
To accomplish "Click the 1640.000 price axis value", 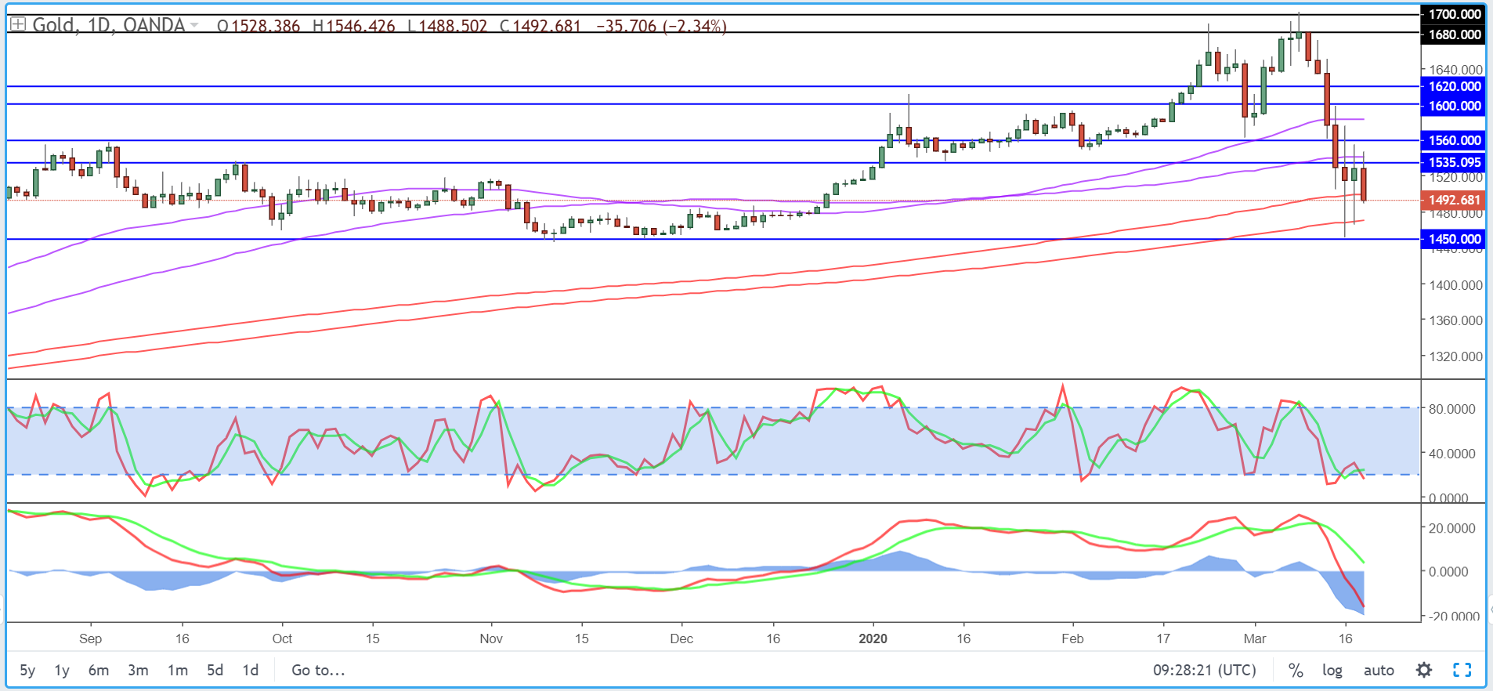I will point(1455,70).
